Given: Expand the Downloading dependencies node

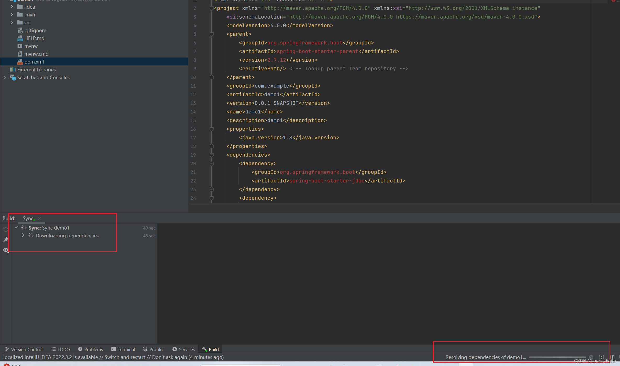Looking at the screenshot, I should (x=22, y=235).
